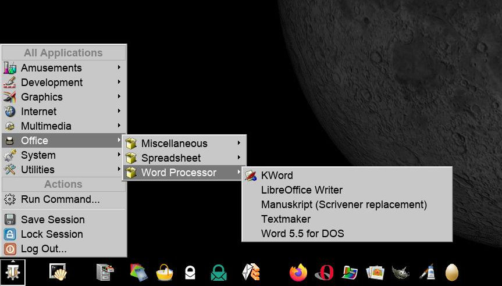Choose Log Out...
The height and width of the screenshot is (286, 502).
coord(64,249)
